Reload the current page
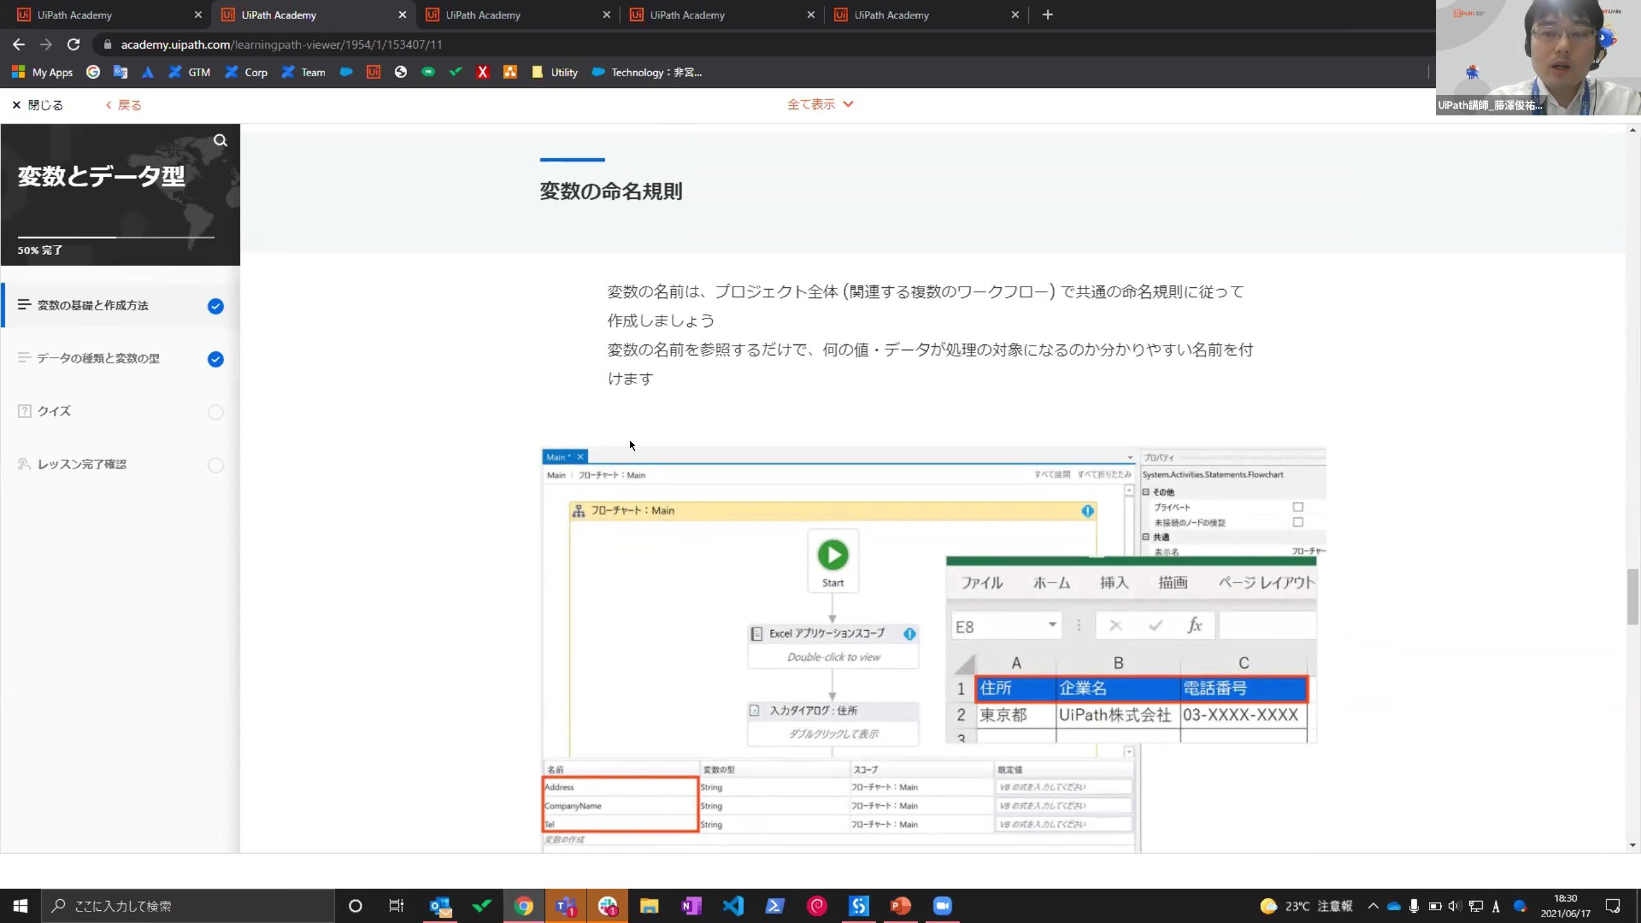Image resolution: width=1641 pixels, height=923 pixels. 74,44
